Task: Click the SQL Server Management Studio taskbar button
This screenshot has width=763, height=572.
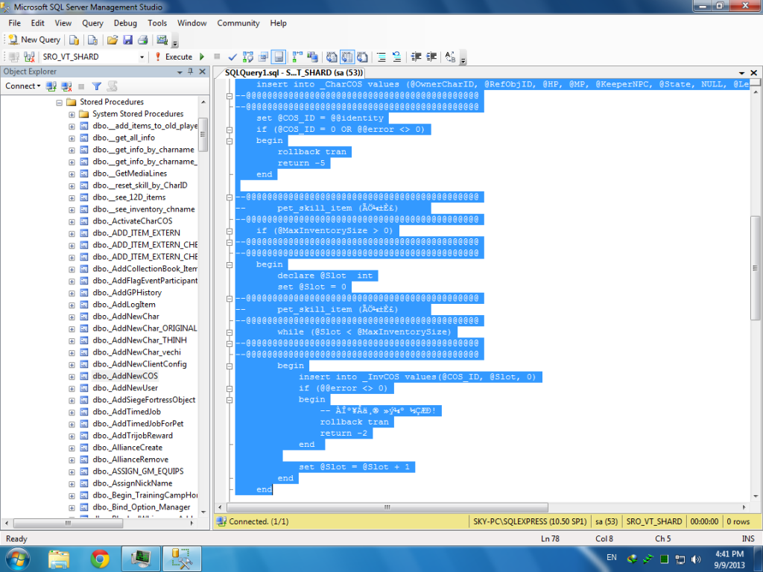Action: 182,559
